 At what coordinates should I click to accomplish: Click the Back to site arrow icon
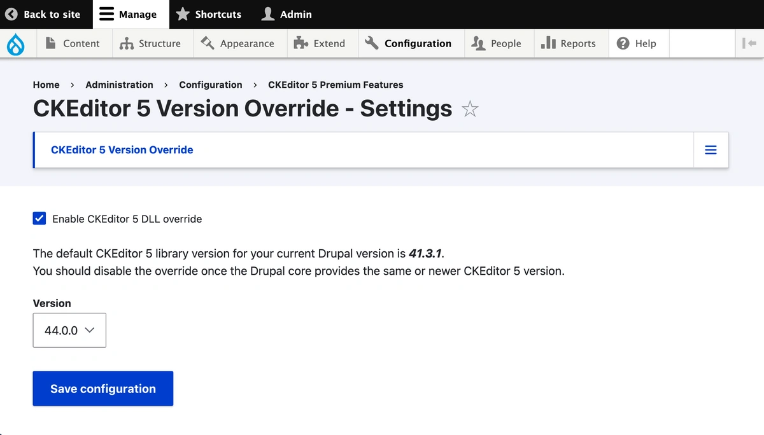click(x=11, y=14)
